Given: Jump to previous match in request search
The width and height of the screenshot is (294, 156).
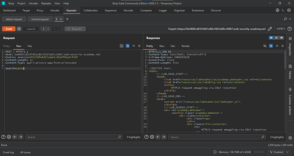Looking at the screenshot, I should [15, 137].
